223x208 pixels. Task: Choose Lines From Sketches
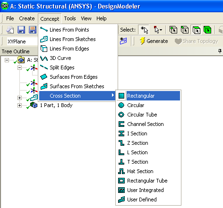78,39
